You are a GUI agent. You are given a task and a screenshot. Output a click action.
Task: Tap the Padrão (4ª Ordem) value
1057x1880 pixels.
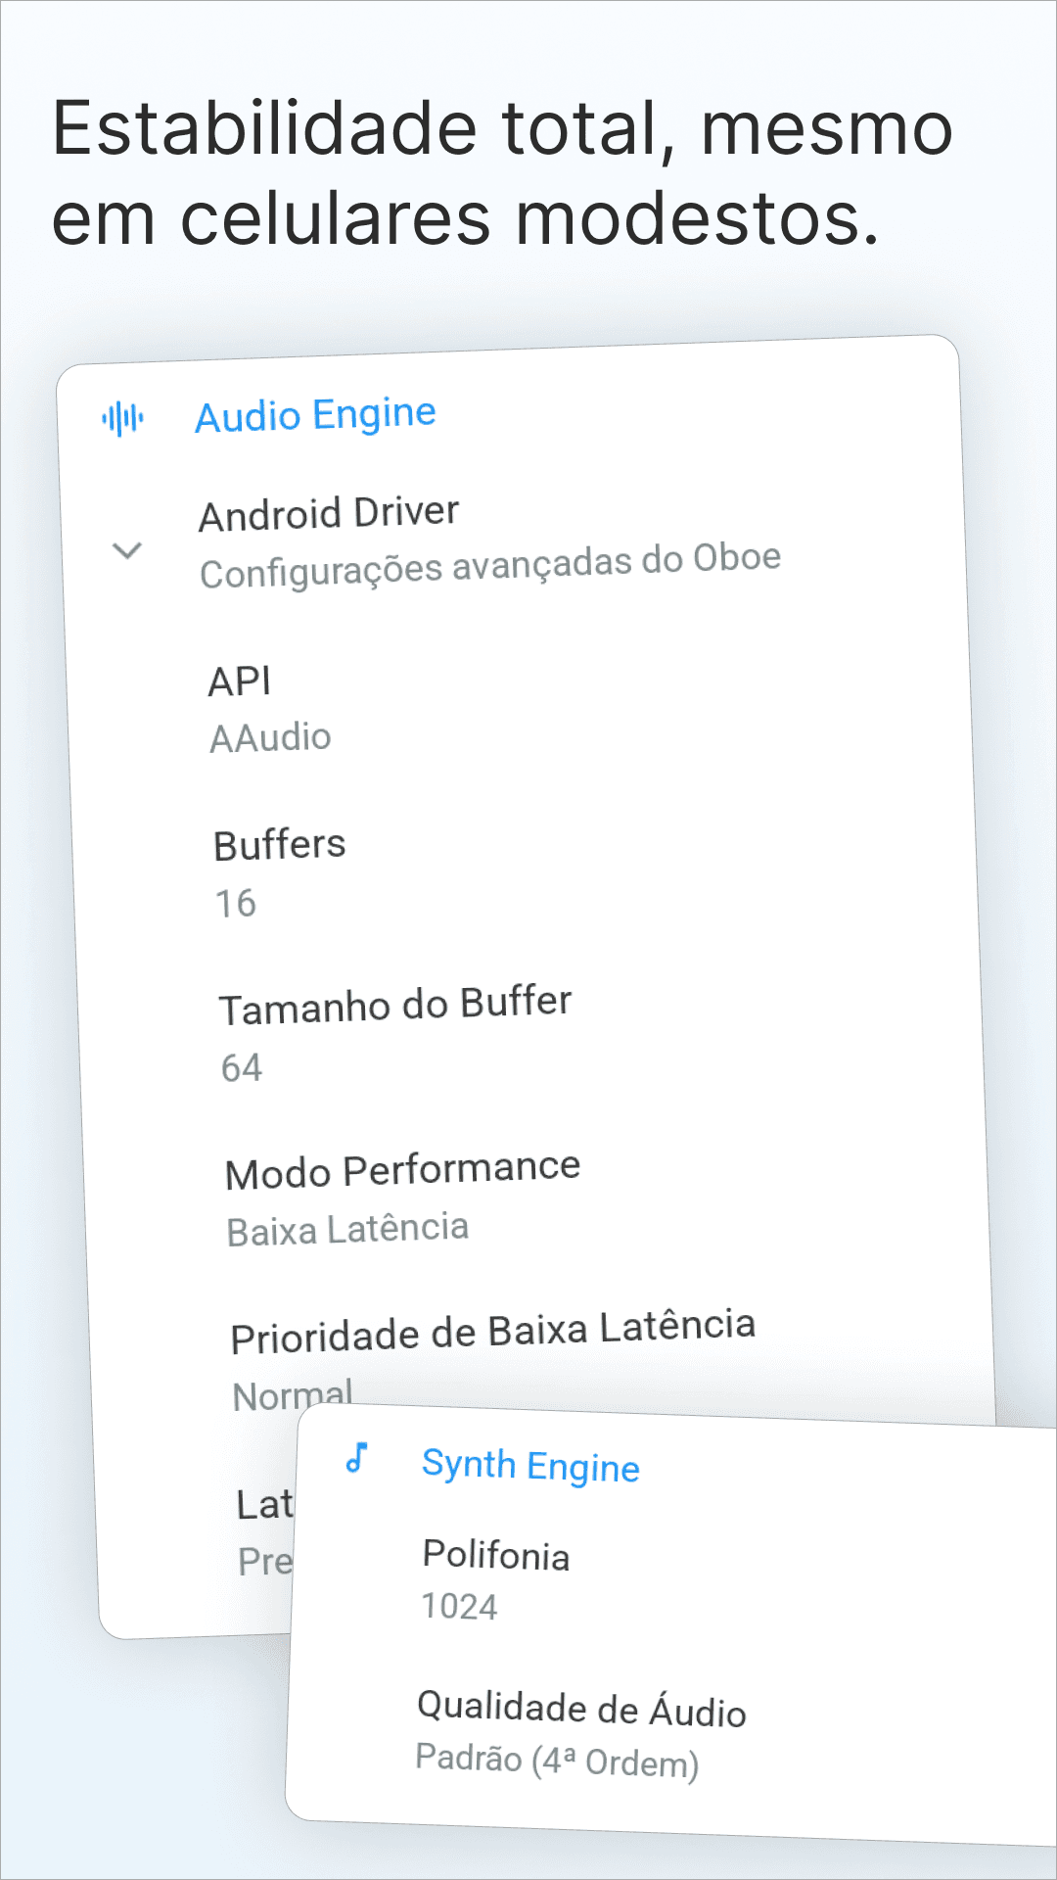(557, 1761)
